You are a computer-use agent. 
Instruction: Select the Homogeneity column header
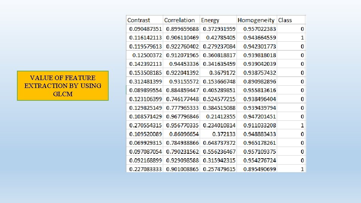click(257, 20)
